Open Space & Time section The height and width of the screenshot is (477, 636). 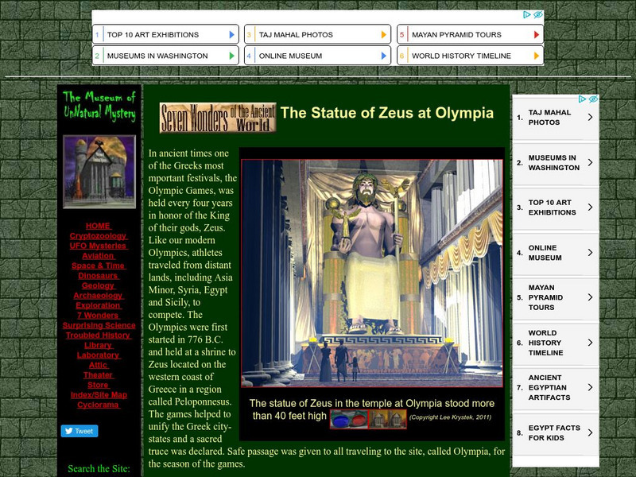(98, 266)
